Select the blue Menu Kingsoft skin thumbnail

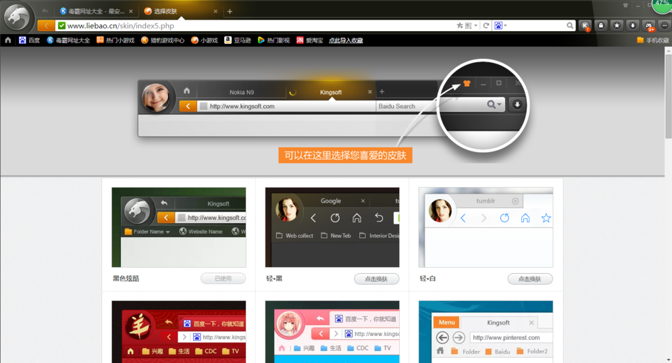pos(486,332)
